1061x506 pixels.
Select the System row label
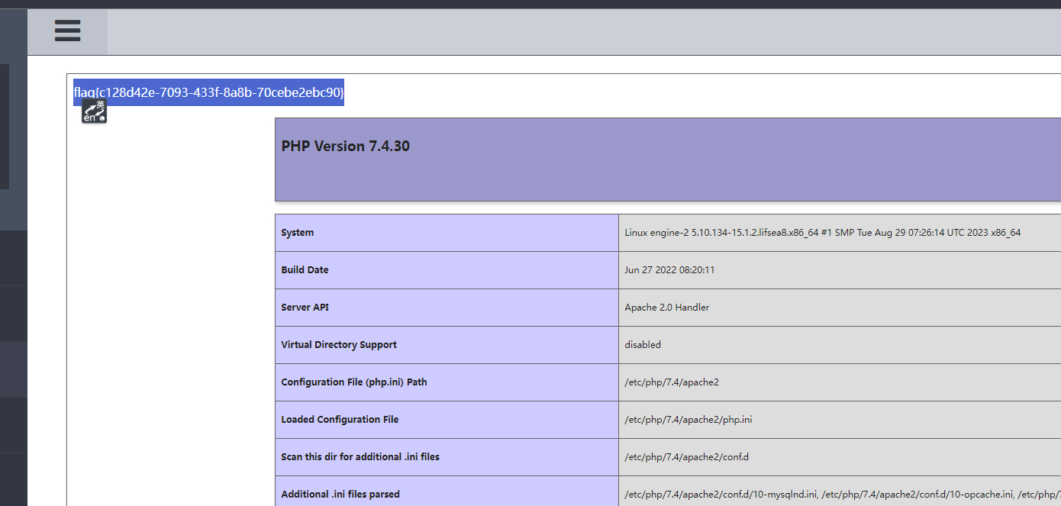tap(297, 233)
